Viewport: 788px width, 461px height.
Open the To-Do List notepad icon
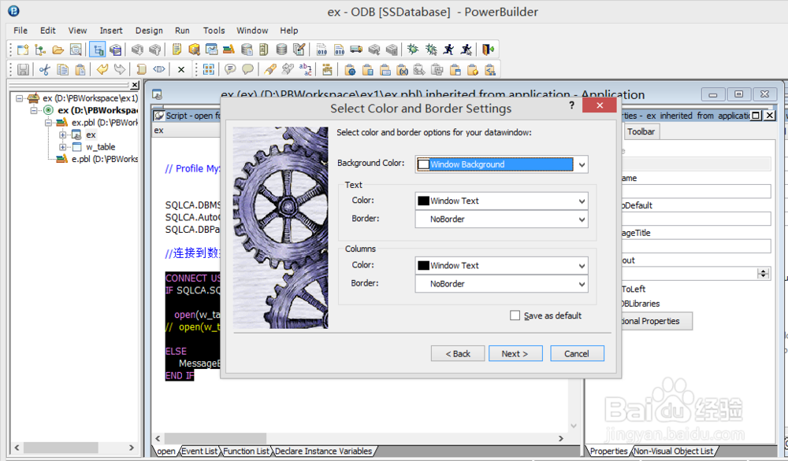pos(177,49)
